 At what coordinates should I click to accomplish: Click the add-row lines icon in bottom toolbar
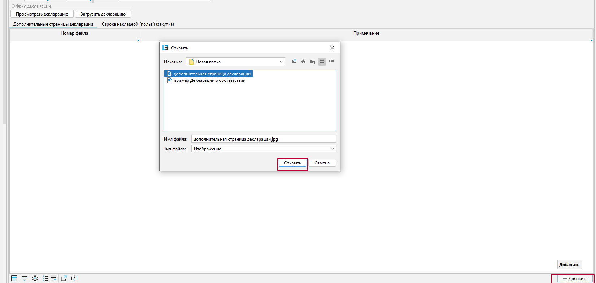click(53, 278)
